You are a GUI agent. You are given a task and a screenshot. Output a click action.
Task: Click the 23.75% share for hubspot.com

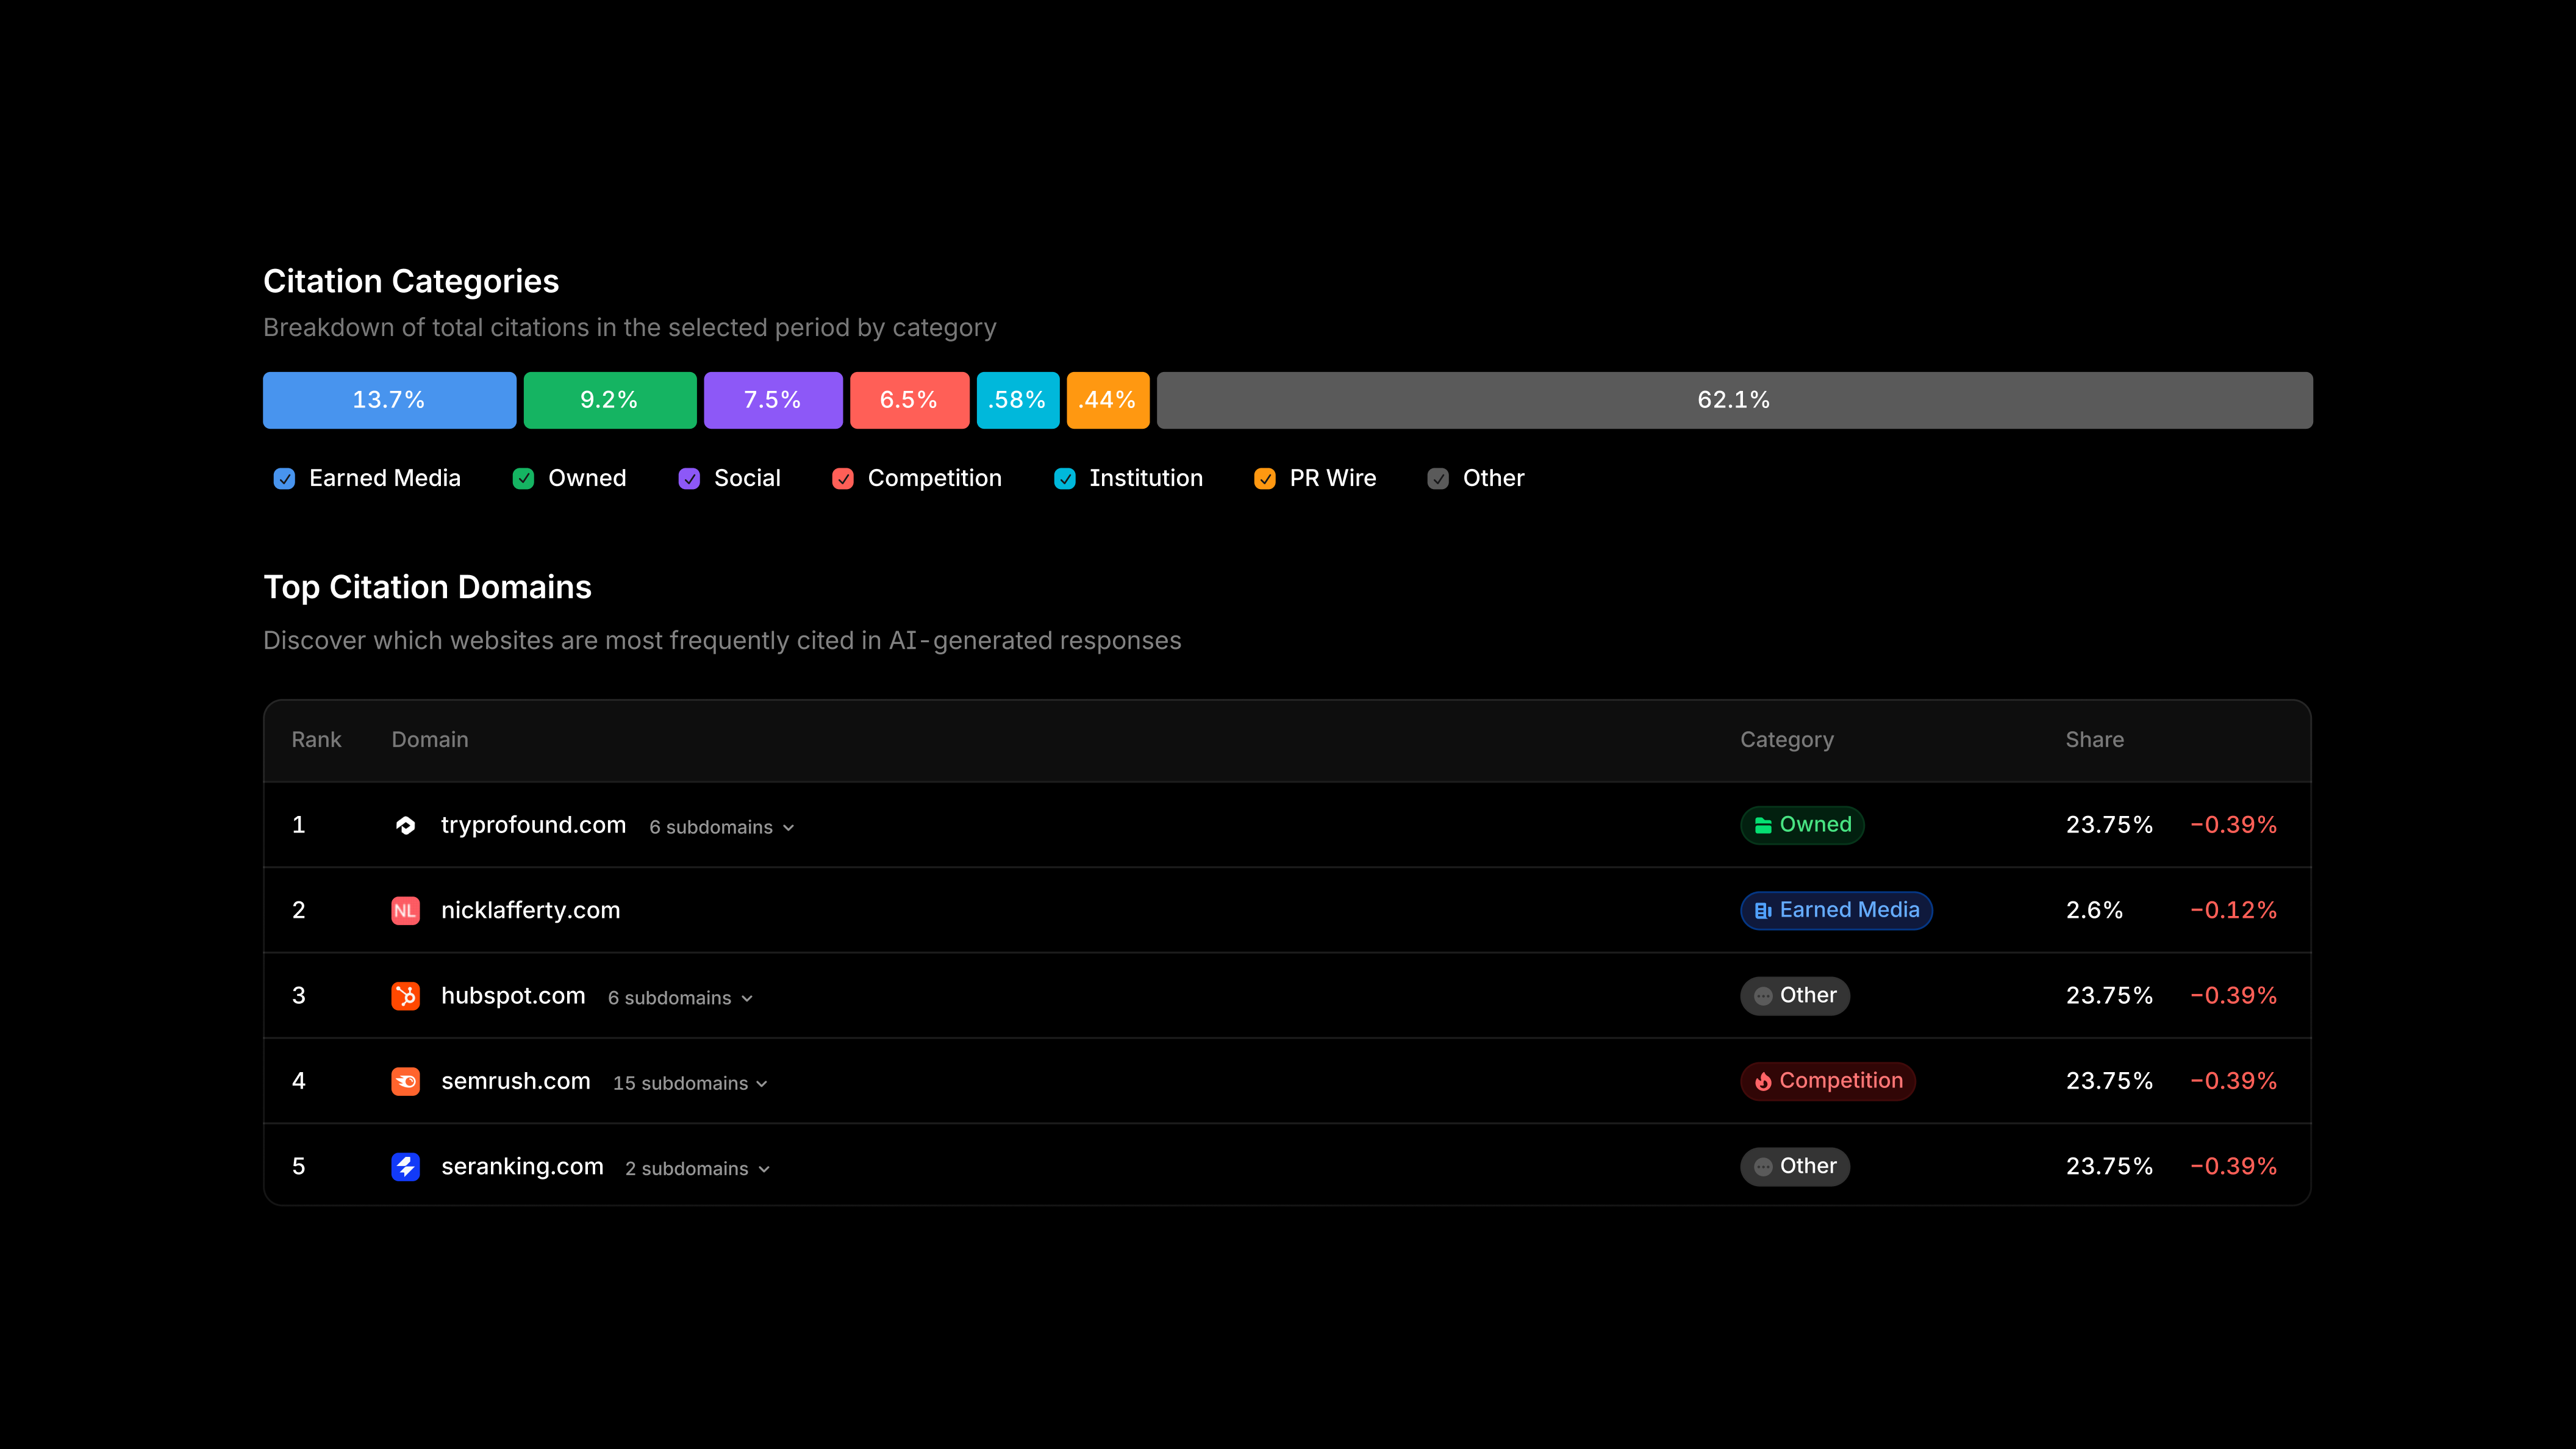pyautogui.click(x=2109, y=996)
